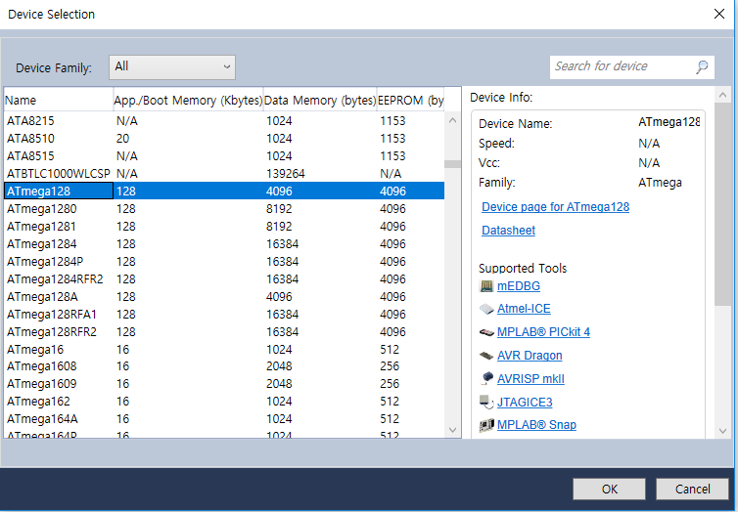The width and height of the screenshot is (738, 512).
Task: Click the mEDBG tool icon
Action: 486,286
